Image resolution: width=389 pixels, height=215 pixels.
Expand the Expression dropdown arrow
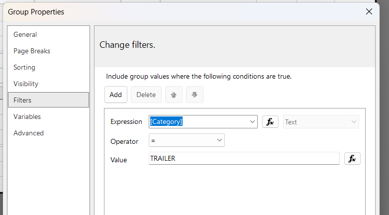(x=252, y=121)
